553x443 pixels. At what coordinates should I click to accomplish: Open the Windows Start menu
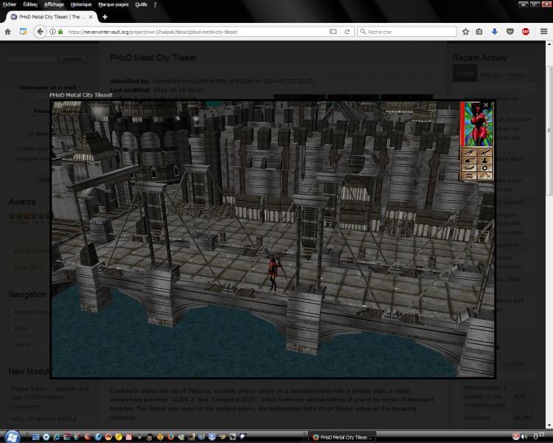coord(12,436)
